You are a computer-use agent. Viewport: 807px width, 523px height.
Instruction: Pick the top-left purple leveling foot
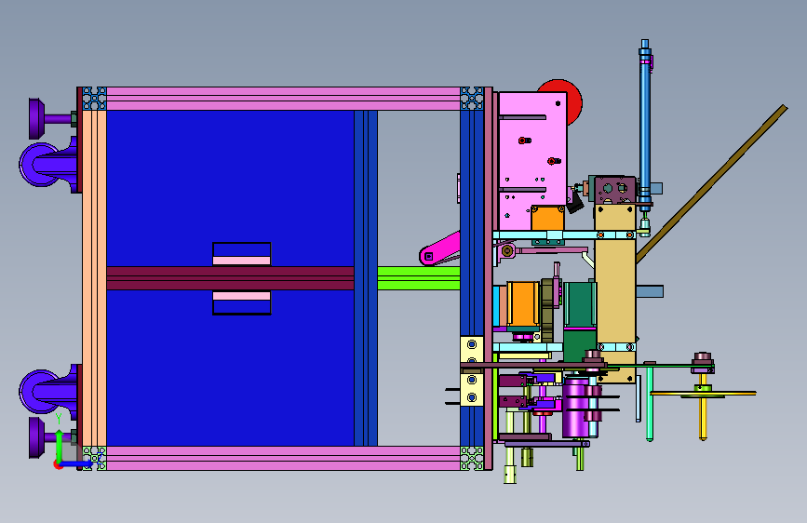pyautogui.click(x=51, y=118)
